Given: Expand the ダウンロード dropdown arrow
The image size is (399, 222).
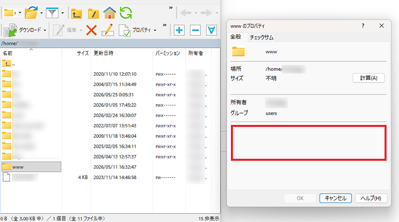Looking at the screenshot, I should 45,30.
